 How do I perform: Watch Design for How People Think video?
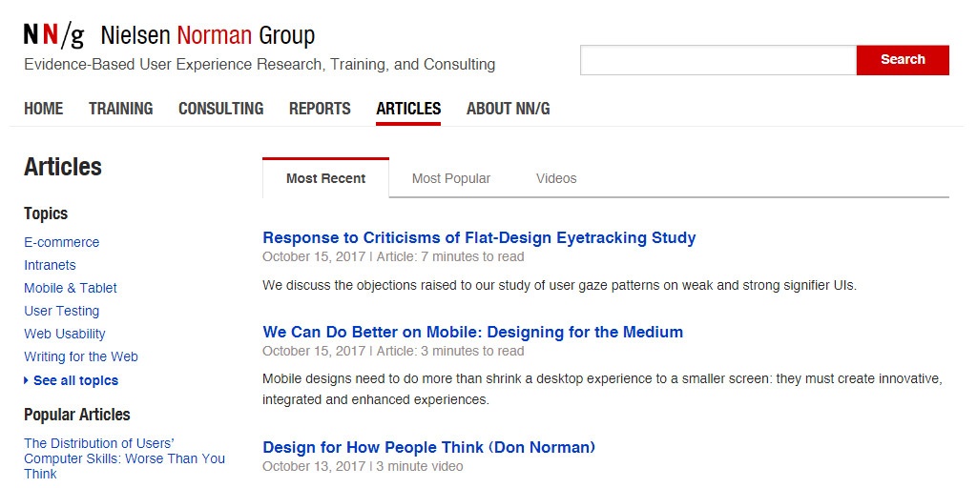tap(428, 447)
